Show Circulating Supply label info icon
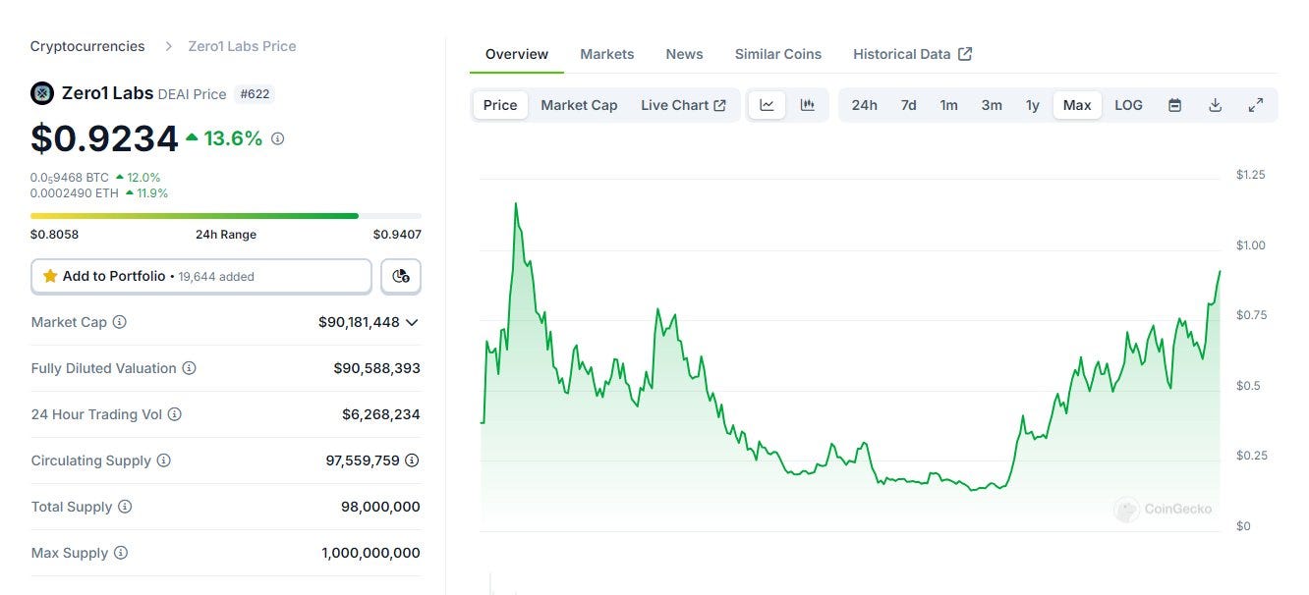Viewport: 1309px width, 595px height. (163, 460)
